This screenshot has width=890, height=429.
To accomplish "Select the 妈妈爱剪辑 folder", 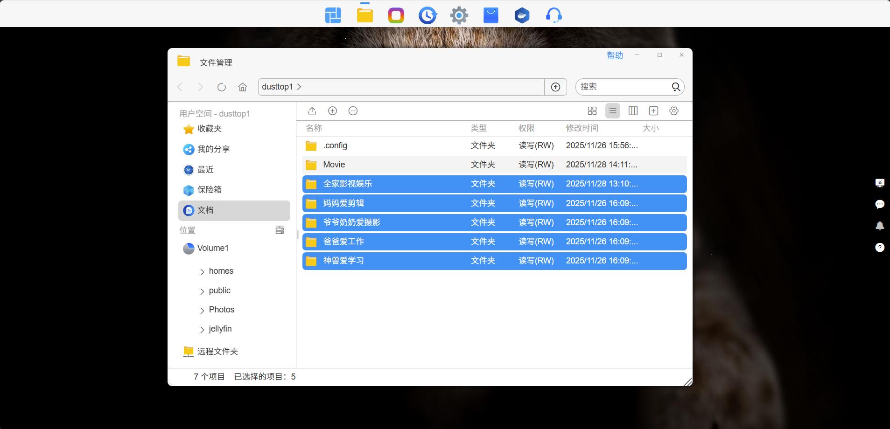I will pyautogui.click(x=495, y=203).
